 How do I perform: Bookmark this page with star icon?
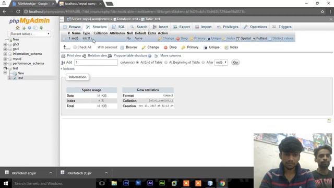323,11
